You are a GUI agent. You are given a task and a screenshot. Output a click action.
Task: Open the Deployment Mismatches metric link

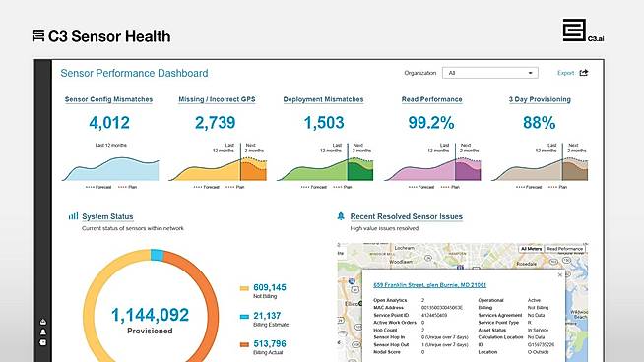click(x=323, y=99)
